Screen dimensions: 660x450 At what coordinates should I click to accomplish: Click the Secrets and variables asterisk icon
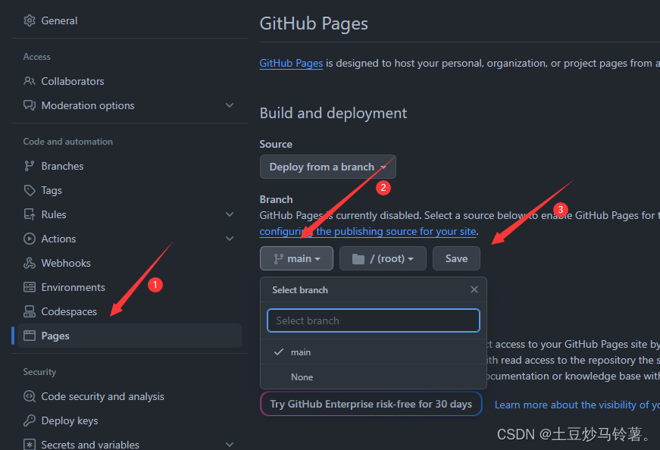click(x=30, y=445)
